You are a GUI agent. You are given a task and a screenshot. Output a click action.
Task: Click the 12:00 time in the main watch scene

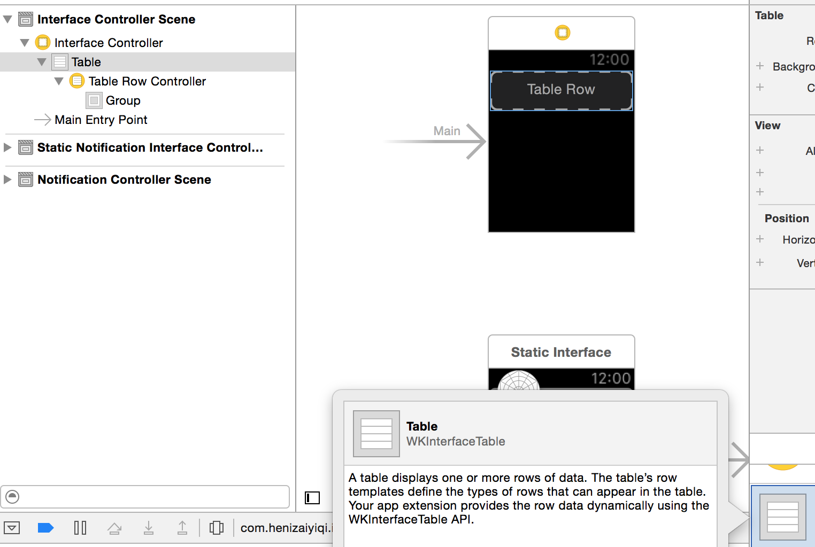[609, 59]
